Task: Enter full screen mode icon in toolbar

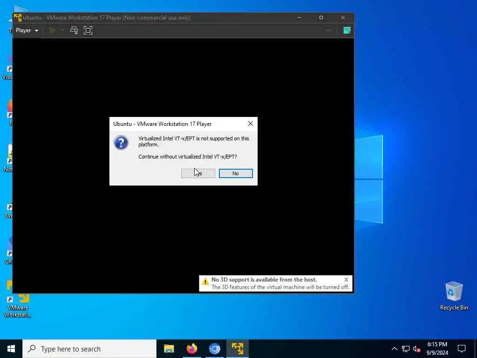Action: coord(88,30)
